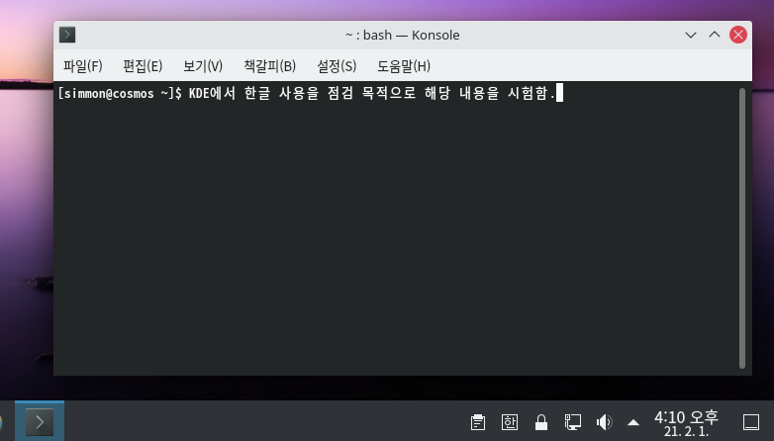774x441 pixels.
Task: Click the Konsole task in the taskbar
Action: (x=40, y=421)
